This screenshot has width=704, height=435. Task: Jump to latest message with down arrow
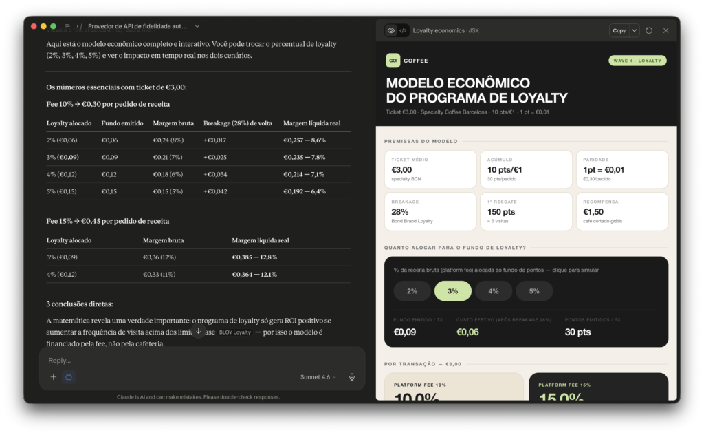(199, 332)
